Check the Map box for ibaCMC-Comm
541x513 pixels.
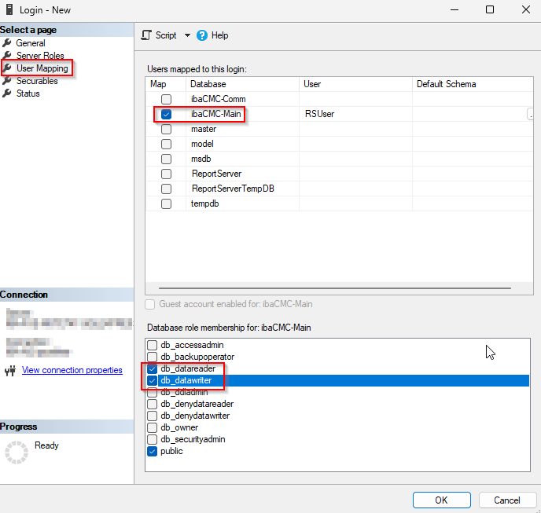pos(166,99)
